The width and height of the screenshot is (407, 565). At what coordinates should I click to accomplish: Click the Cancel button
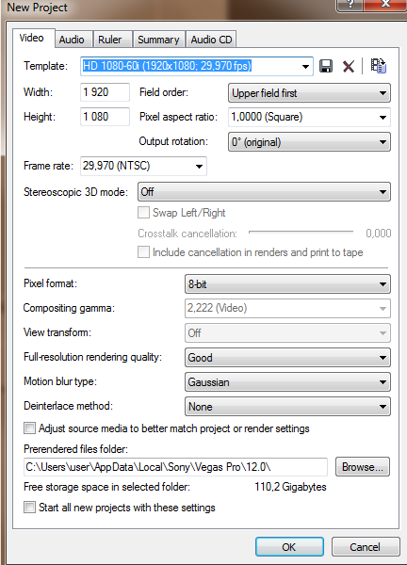pyautogui.click(x=366, y=547)
